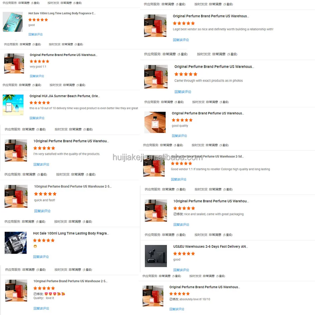Open the black crystal perfume box thumbnail
The image size is (315, 315).
(x=16, y=243)
